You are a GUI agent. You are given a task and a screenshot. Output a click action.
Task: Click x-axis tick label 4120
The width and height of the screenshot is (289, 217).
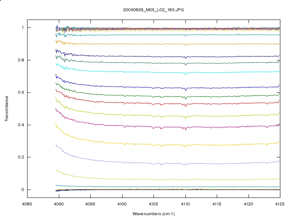pos(249,204)
